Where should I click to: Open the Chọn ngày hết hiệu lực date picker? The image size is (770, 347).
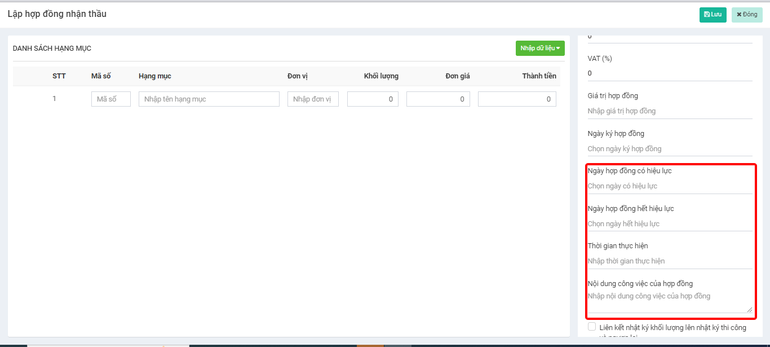[669, 224]
